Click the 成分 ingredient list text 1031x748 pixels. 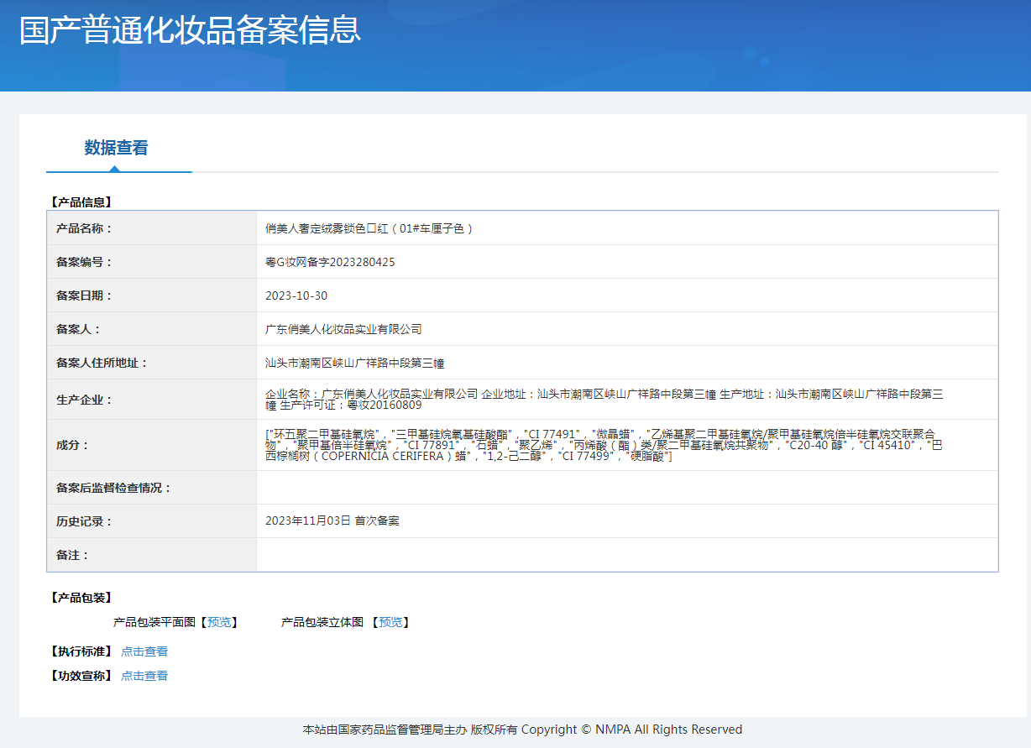(604, 445)
